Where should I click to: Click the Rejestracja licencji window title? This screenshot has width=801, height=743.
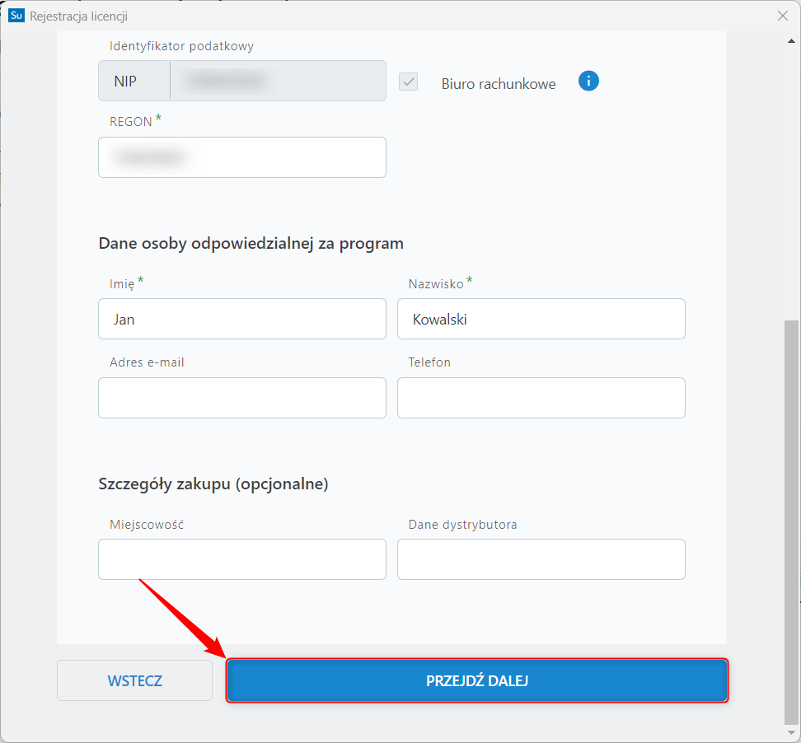[78, 16]
